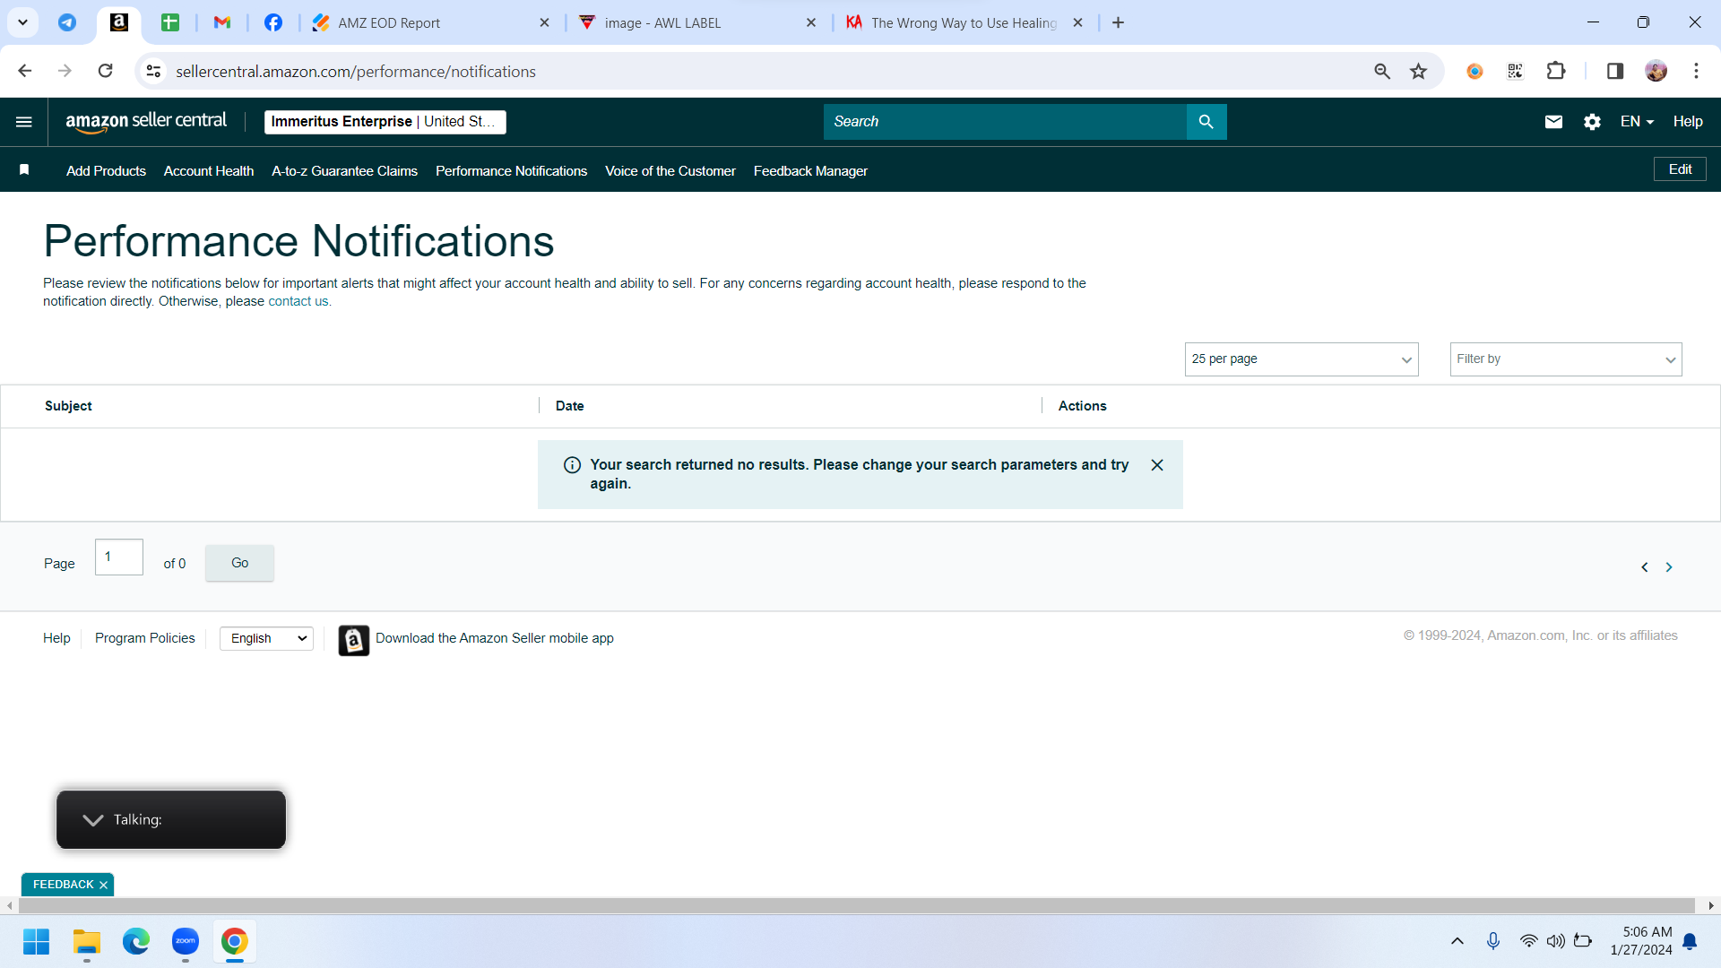The height and width of the screenshot is (968, 1721).
Task: Click the taskbar microphone icon
Action: (x=1493, y=941)
